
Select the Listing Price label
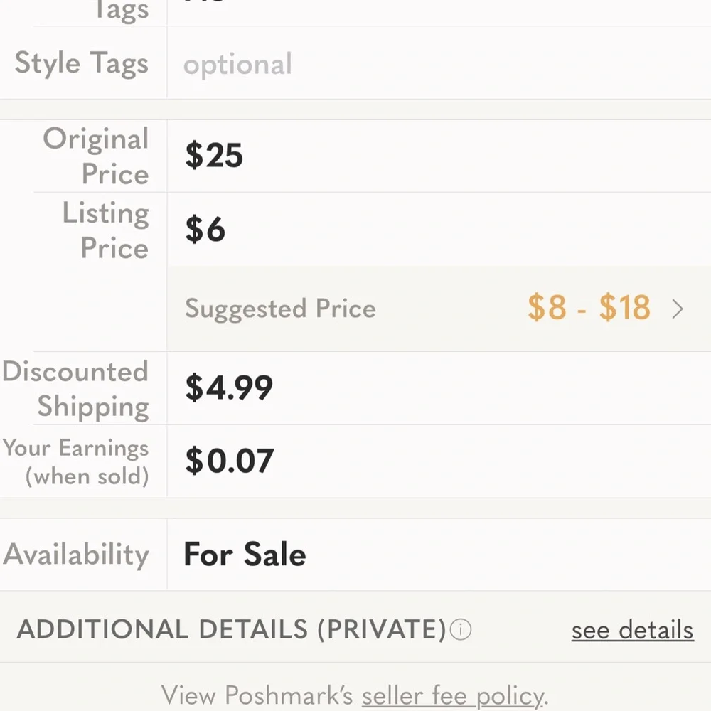coord(106,230)
